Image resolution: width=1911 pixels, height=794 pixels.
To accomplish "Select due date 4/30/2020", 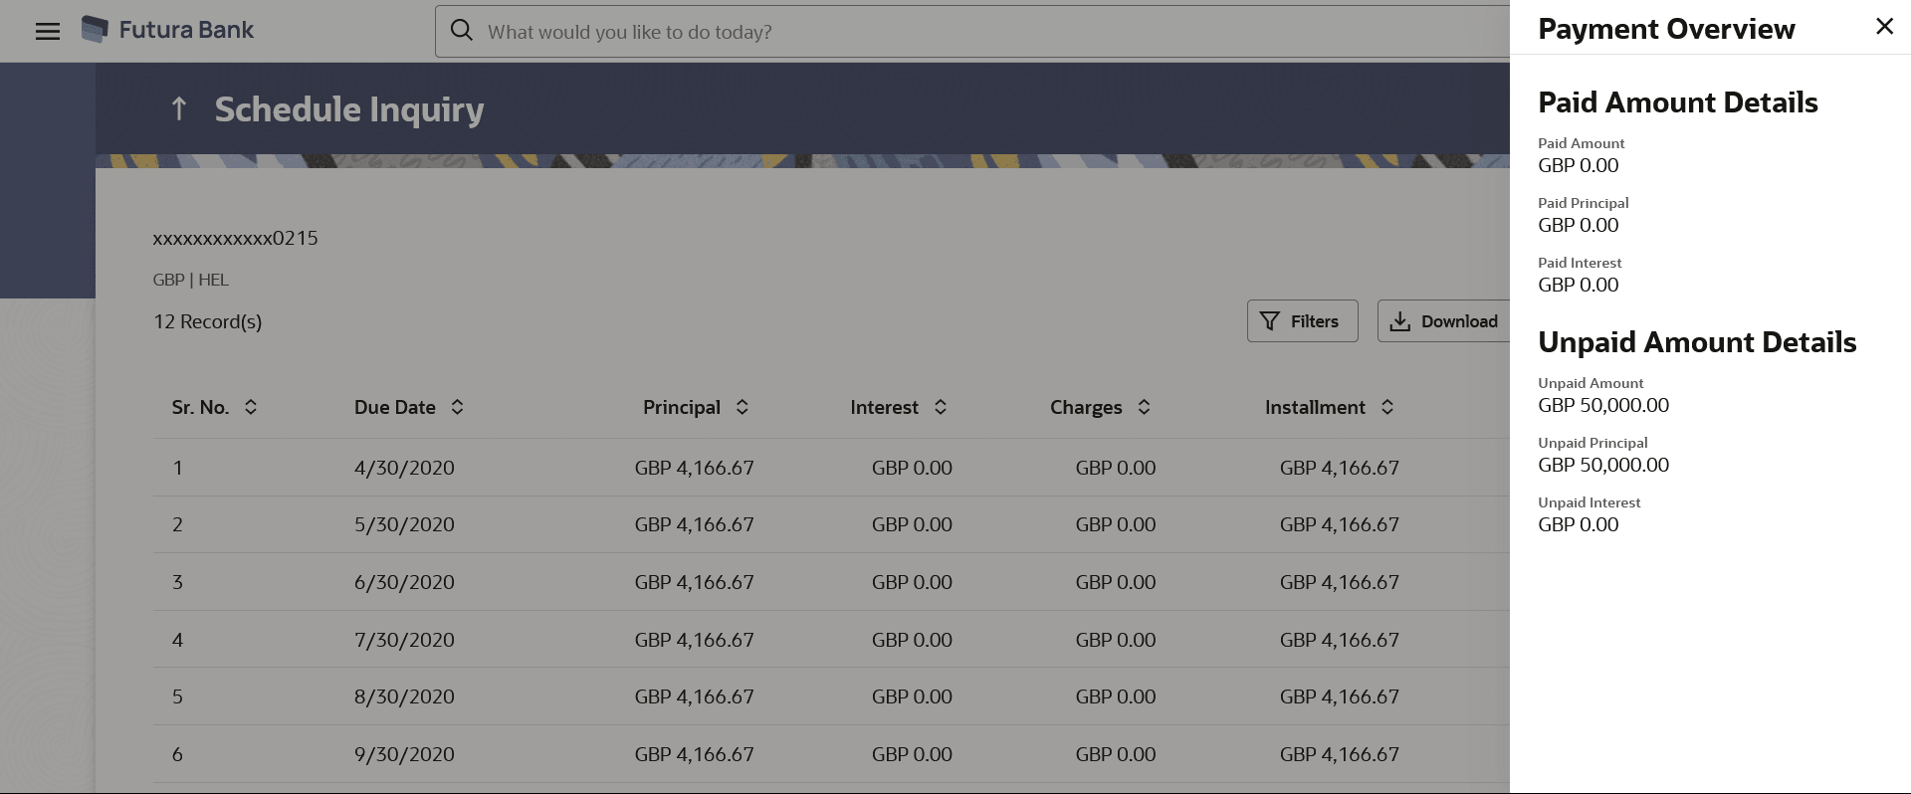I will click(x=404, y=468).
